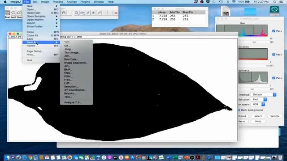Screen dimensions: 287x161
Task: Expand the New submenu in File menu
Action: (41, 6)
